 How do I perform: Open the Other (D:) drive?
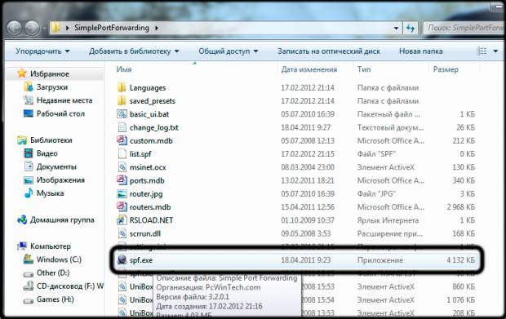pyautogui.click(x=53, y=272)
